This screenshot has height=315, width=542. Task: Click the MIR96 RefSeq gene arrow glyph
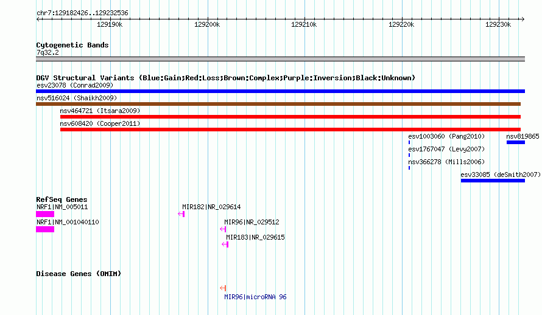click(x=223, y=229)
